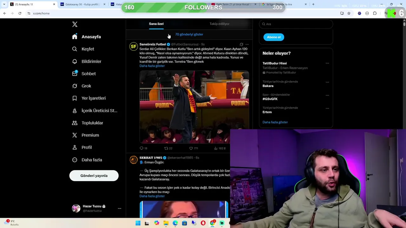The height and width of the screenshot is (228, 406).
Task: Open the Galatasaray coach photo
Action: [194, 107]
